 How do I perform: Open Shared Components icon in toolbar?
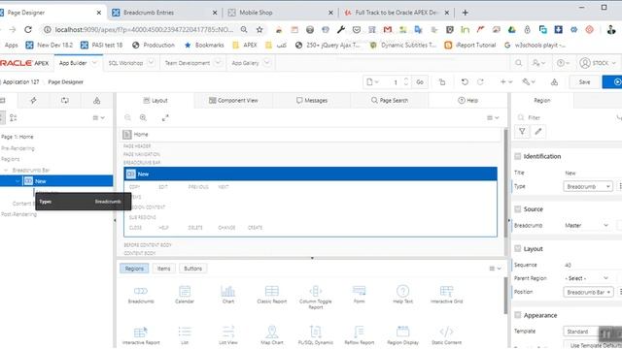point(554,81)
